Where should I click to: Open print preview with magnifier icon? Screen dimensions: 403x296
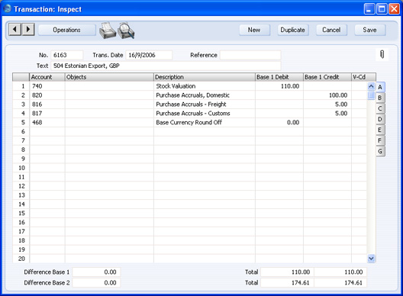(126, 31)
